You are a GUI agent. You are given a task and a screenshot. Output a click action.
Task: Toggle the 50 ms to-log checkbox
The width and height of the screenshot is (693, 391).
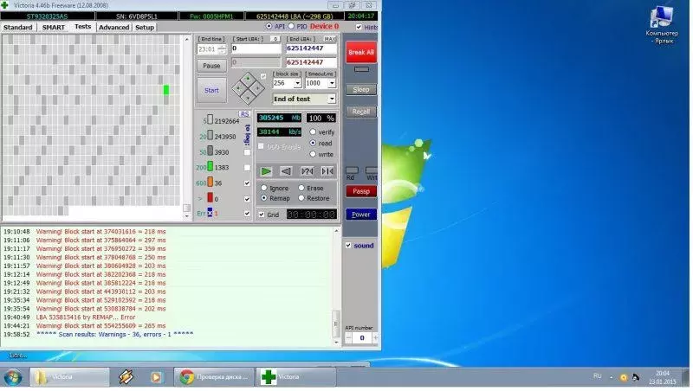click(x=247, y=152)
